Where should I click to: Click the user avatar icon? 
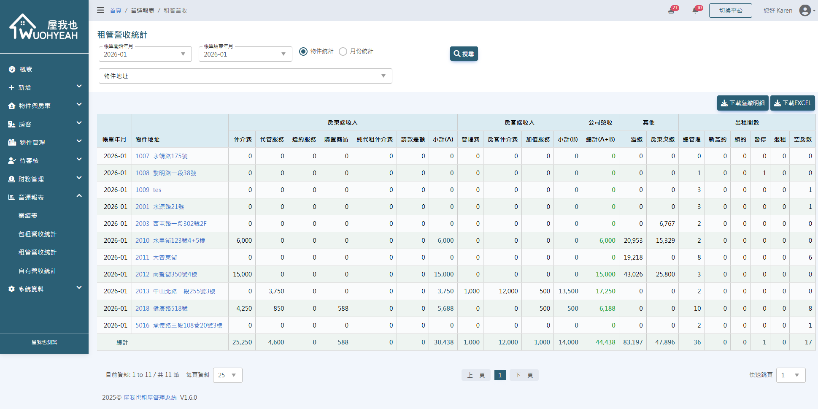pos(805,11)
